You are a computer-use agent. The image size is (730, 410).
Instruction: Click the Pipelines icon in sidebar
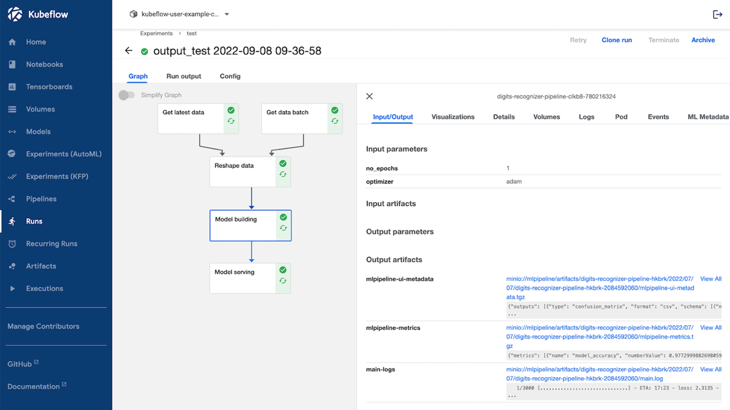click(x=12, y=199)
